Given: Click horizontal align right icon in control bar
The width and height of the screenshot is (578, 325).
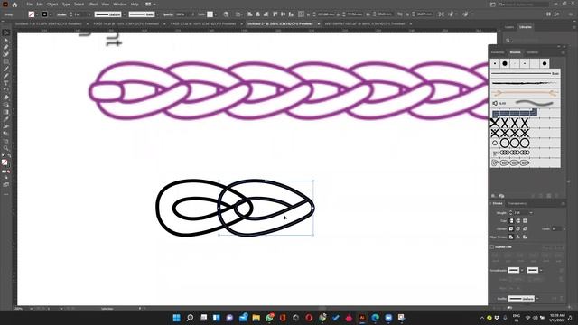Looking at the screenshot, I should pos(266,14).
